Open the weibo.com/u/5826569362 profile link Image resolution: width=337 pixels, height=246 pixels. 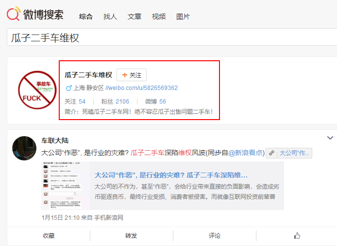coord(141,88)
